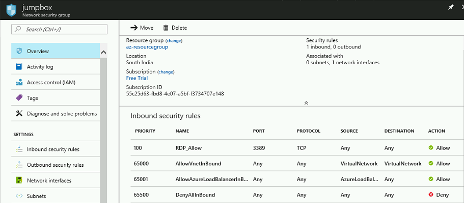
Task: Click the ACTION column header
Action: [436, 131]
